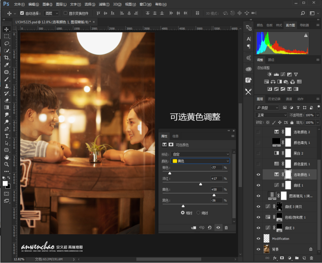This screenshot has height=263, width=322.
Task: Select the 绝对 radio button
Action: click(x=198, y=213)
